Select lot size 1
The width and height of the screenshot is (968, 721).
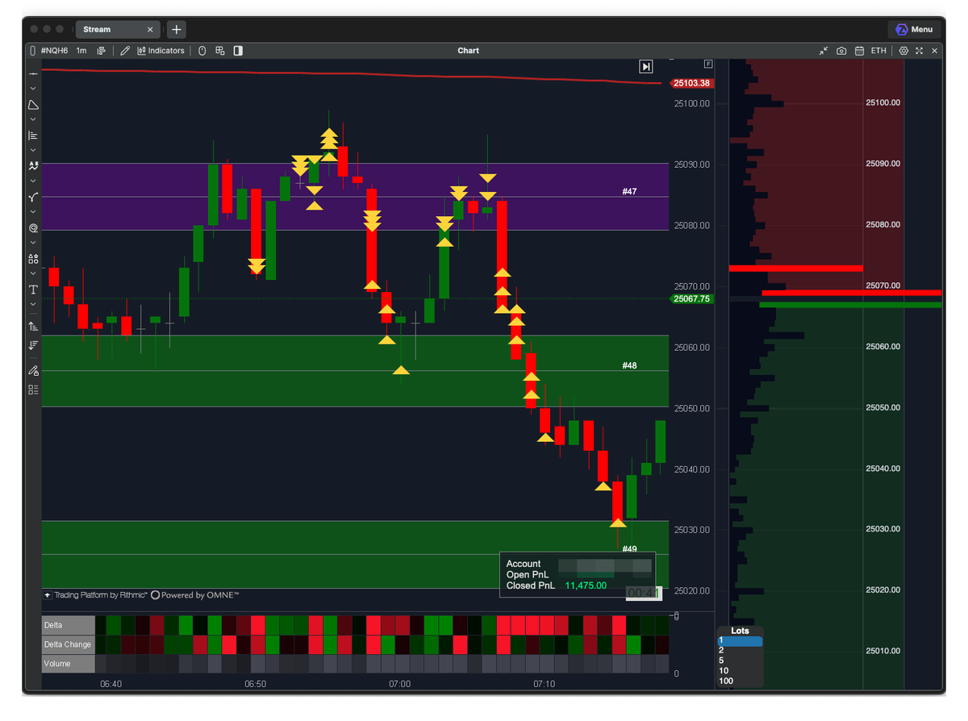[x=740, y=641]
